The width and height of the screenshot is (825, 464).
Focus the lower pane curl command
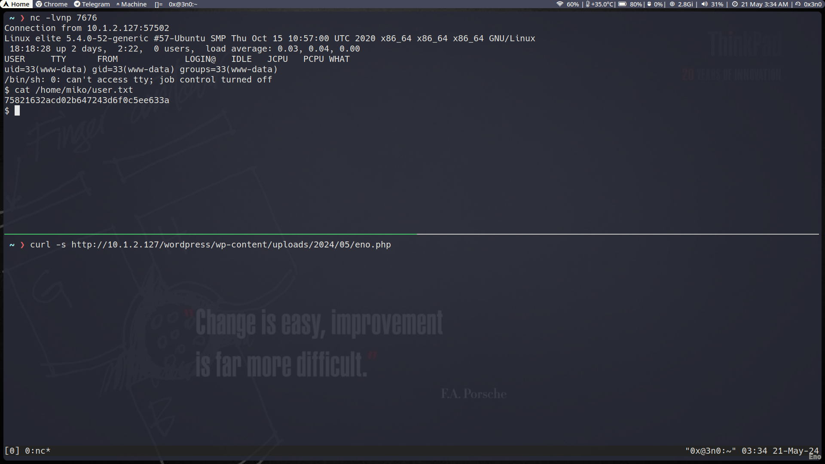click(x=211, y=245)
